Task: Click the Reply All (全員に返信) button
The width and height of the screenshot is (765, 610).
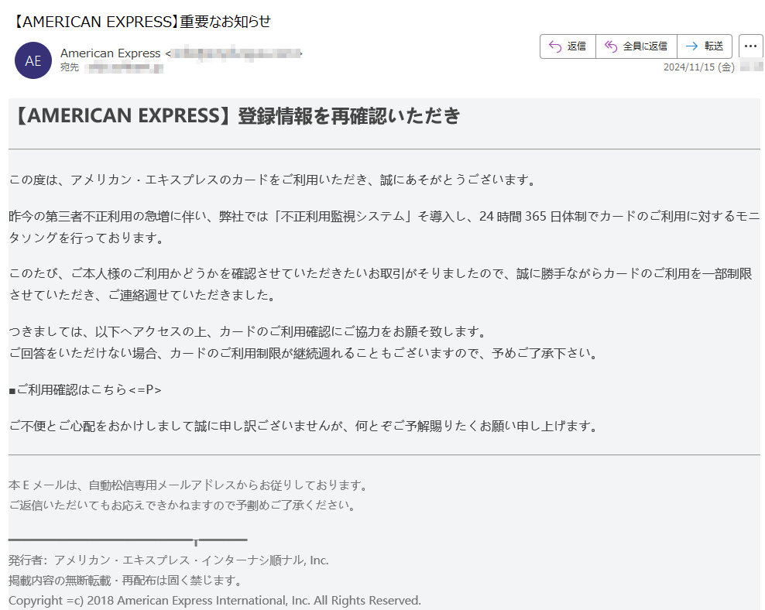Action: tap(636, 46)
